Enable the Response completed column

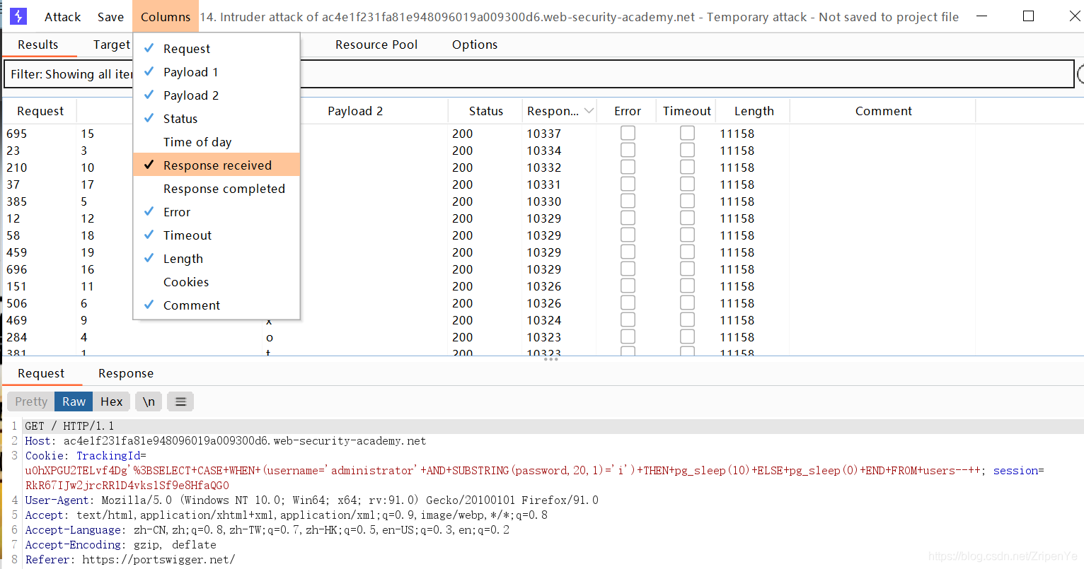[217, 189]
